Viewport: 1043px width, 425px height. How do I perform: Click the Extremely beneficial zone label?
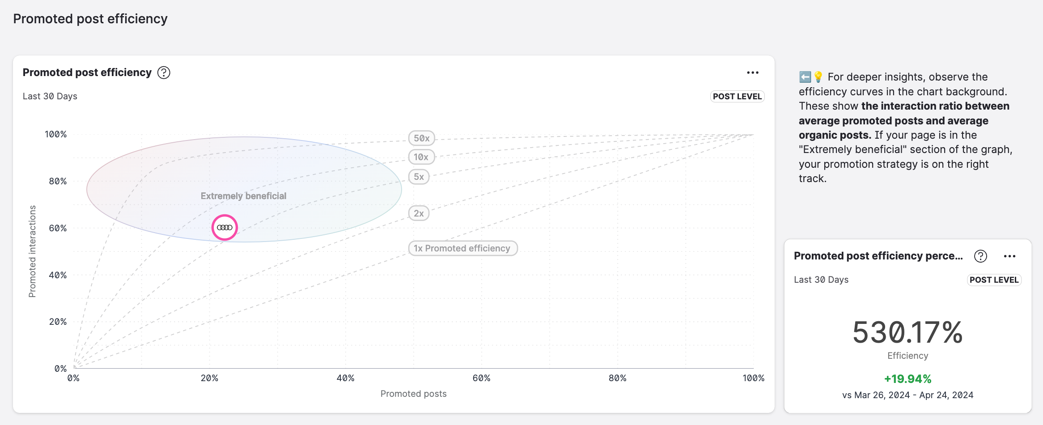(x=243, y=196)
